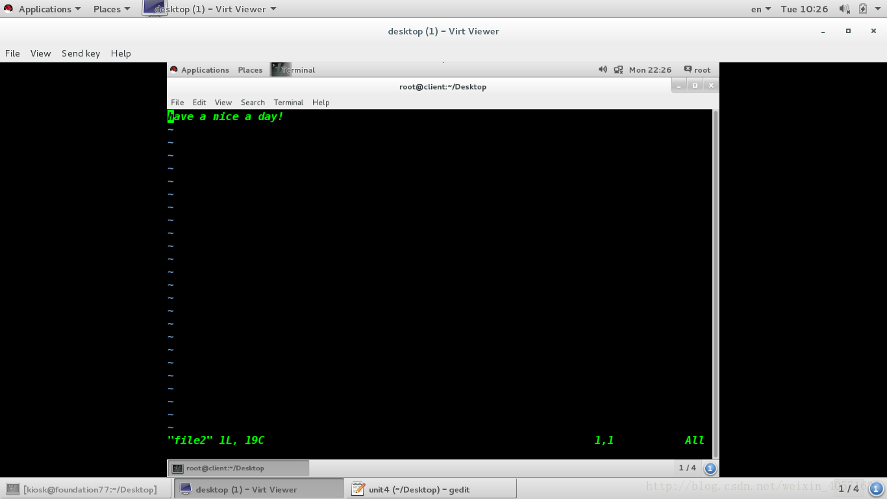Click the text 'have a nice a day!'
The height and width of the screenshot is (499, 887).
coord(225,116)
